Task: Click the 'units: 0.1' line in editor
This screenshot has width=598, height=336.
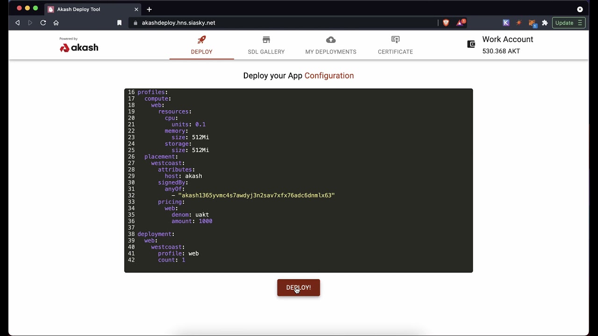Action: click(188, 125)
